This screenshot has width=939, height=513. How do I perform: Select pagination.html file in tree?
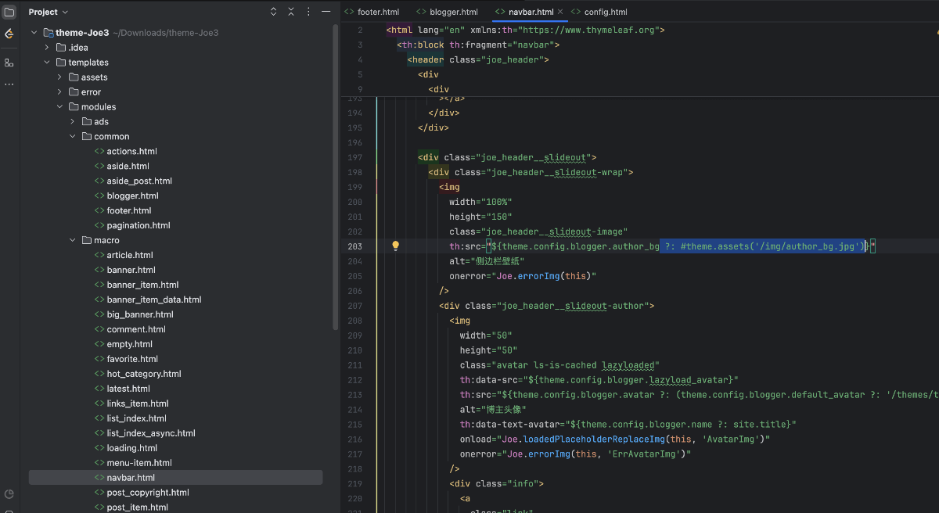[138, 225]
